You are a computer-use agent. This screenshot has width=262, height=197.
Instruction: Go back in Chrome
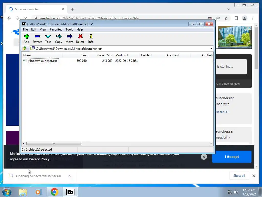click(9, 18)
